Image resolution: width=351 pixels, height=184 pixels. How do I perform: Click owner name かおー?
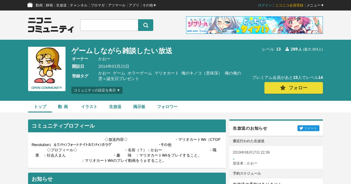click(x=104, y=59)
